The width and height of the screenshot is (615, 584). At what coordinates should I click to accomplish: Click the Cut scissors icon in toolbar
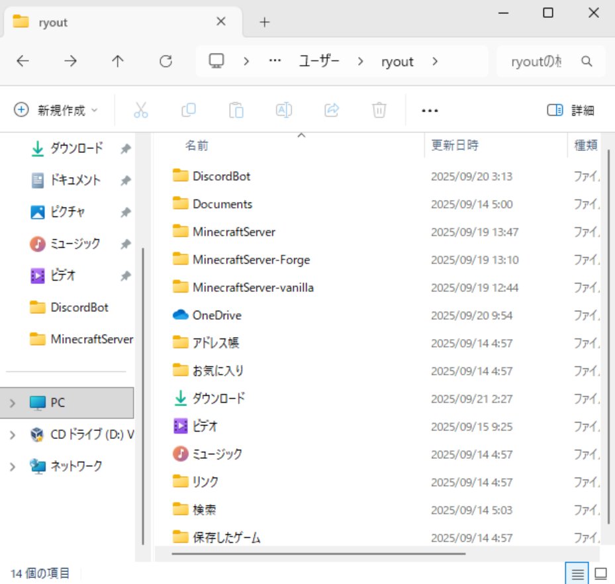coord(141,110)
